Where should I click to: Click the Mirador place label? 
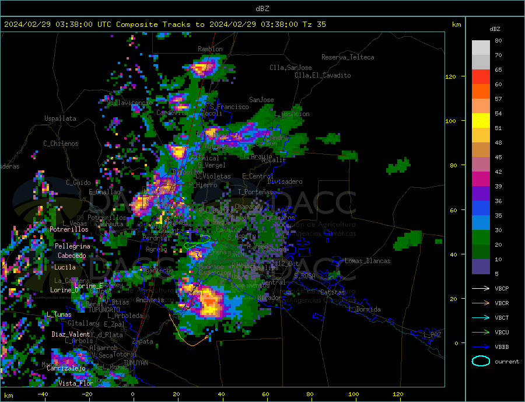coord(269,298)
